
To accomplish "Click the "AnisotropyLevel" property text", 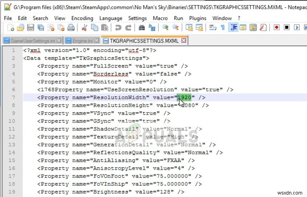I will [120, 168].
